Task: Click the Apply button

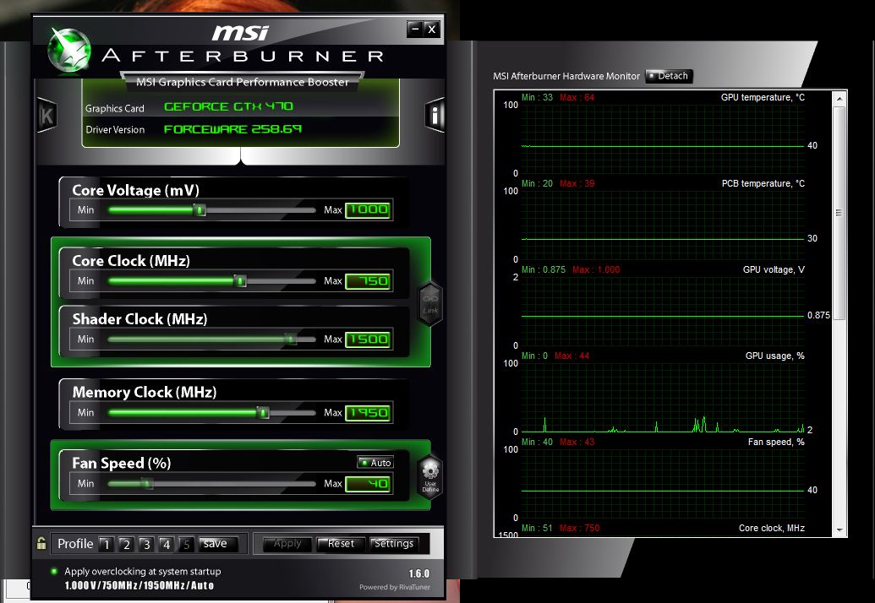Action: pos(287,544)
